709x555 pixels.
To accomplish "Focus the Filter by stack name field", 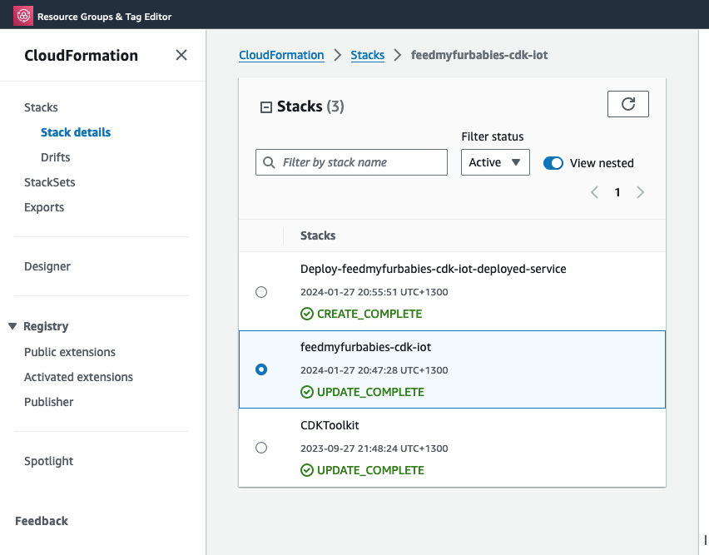I will coord(351,162).
